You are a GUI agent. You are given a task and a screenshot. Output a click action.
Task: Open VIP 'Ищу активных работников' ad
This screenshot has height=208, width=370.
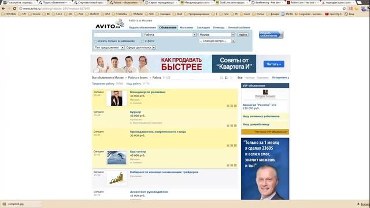261,117
